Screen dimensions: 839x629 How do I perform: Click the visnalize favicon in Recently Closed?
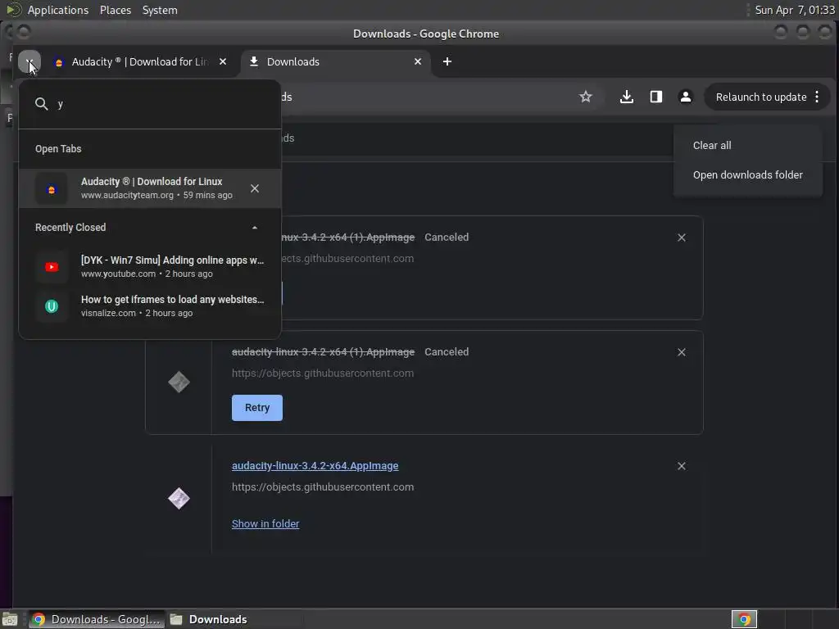52,306
